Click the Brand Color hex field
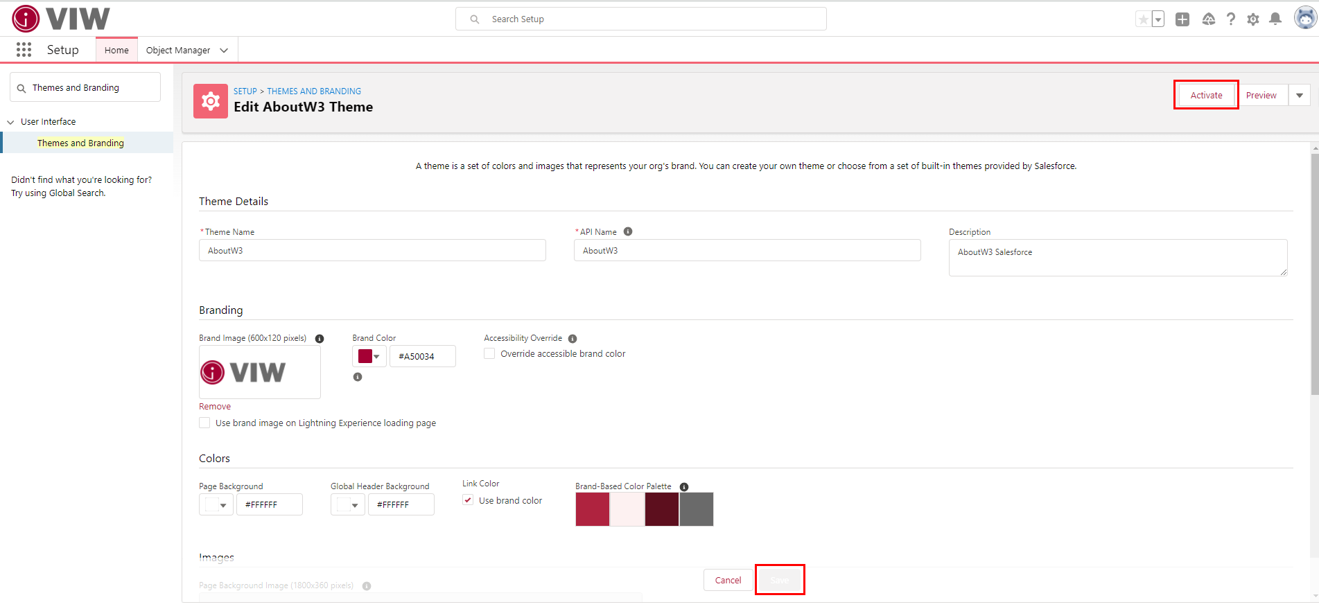Viewport: 1319px width, 609px height. pos(423,356)
